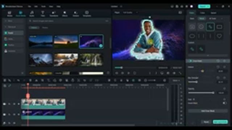Open the Tools menu
The image size is (232, 130).
point(43,6)
